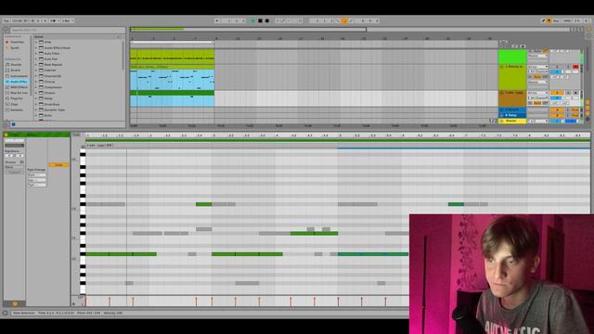This screenshot has height=334, width=594.
Task: Toggle the browser show/hide icon
Action: click(6, 30)
